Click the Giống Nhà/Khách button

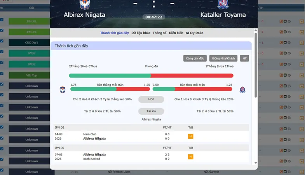(x=223, y=58)
